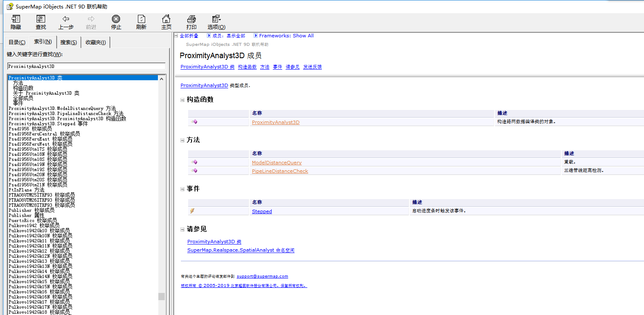Click the constructor icon beside ProximityAnalyst3D row
Image resolution: width=644 pixels, height=315 pixels.
point(194,122)
